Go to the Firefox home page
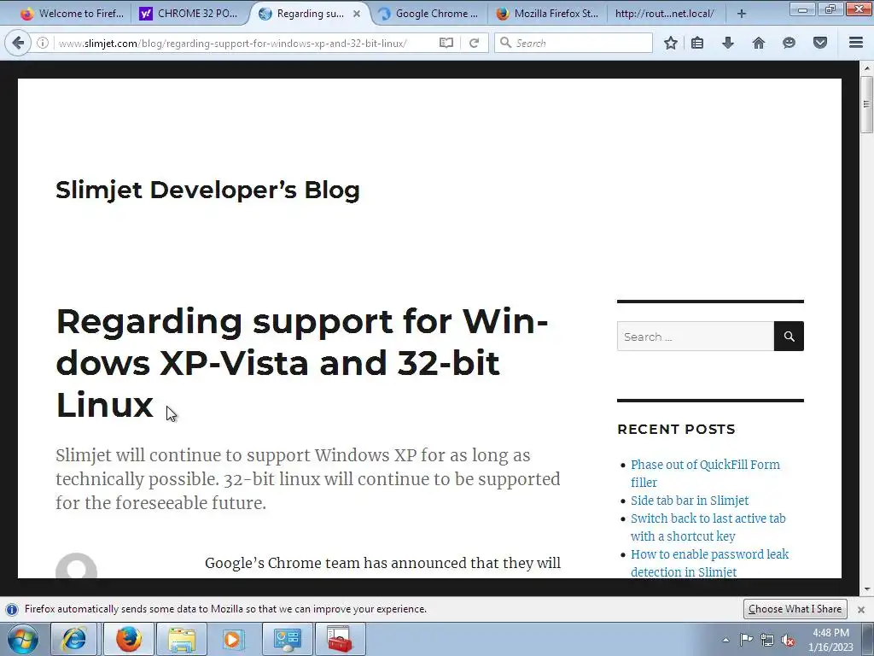The image size is (874, 656). pos(759,43)
